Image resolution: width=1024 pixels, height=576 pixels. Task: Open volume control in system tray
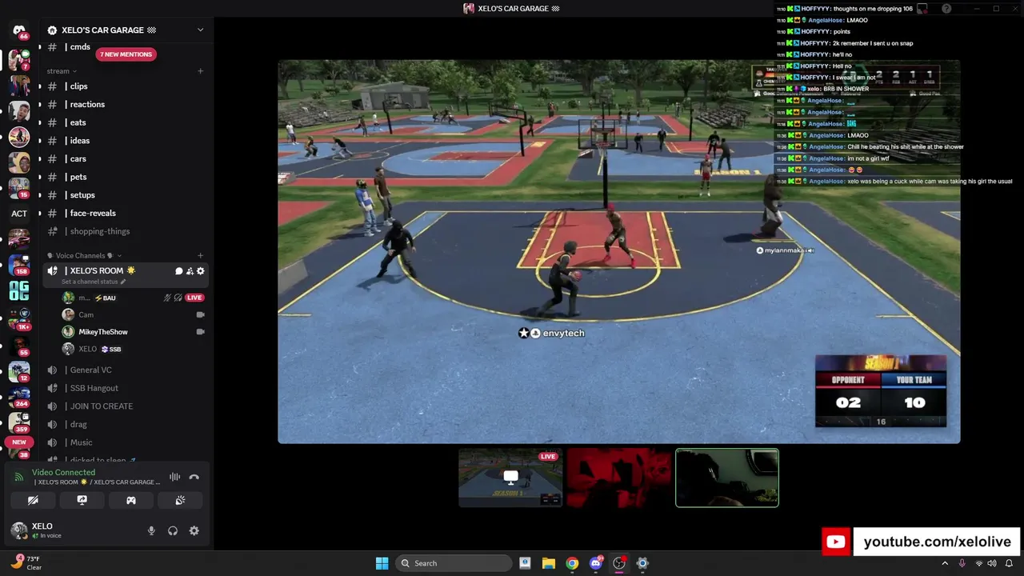click(x=992, y=563)
